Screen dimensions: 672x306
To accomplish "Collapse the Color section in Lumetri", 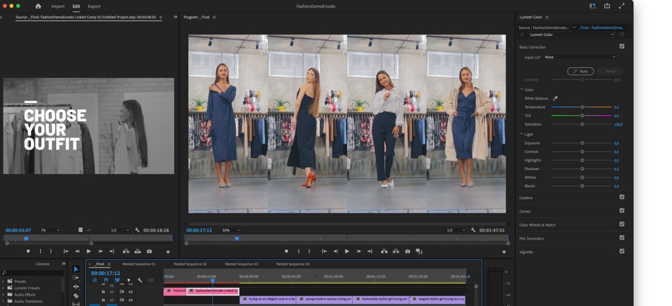I will pos(522,90).
